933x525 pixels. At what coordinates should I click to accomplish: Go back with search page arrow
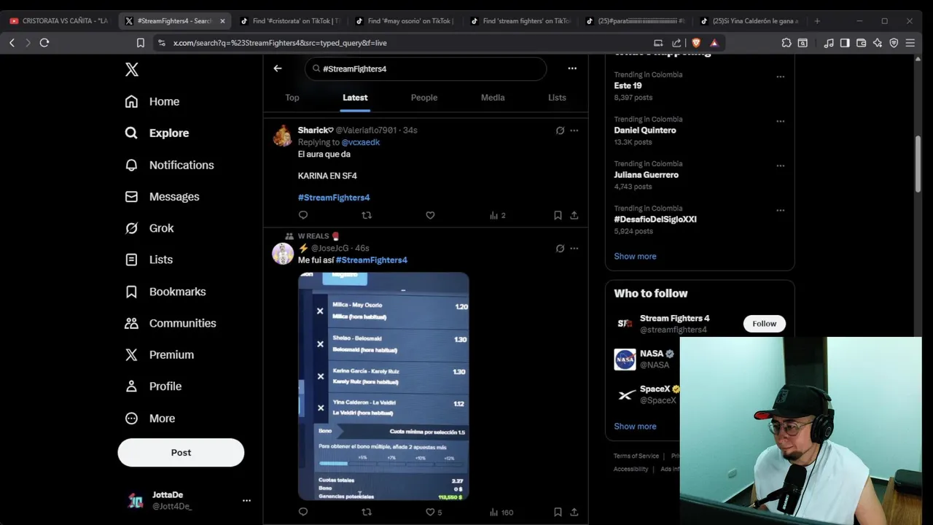click(x=278, y=69)
